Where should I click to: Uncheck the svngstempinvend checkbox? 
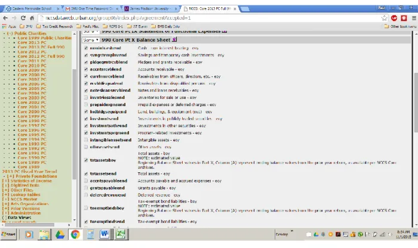pyautogui.click(x=86, y=55)
